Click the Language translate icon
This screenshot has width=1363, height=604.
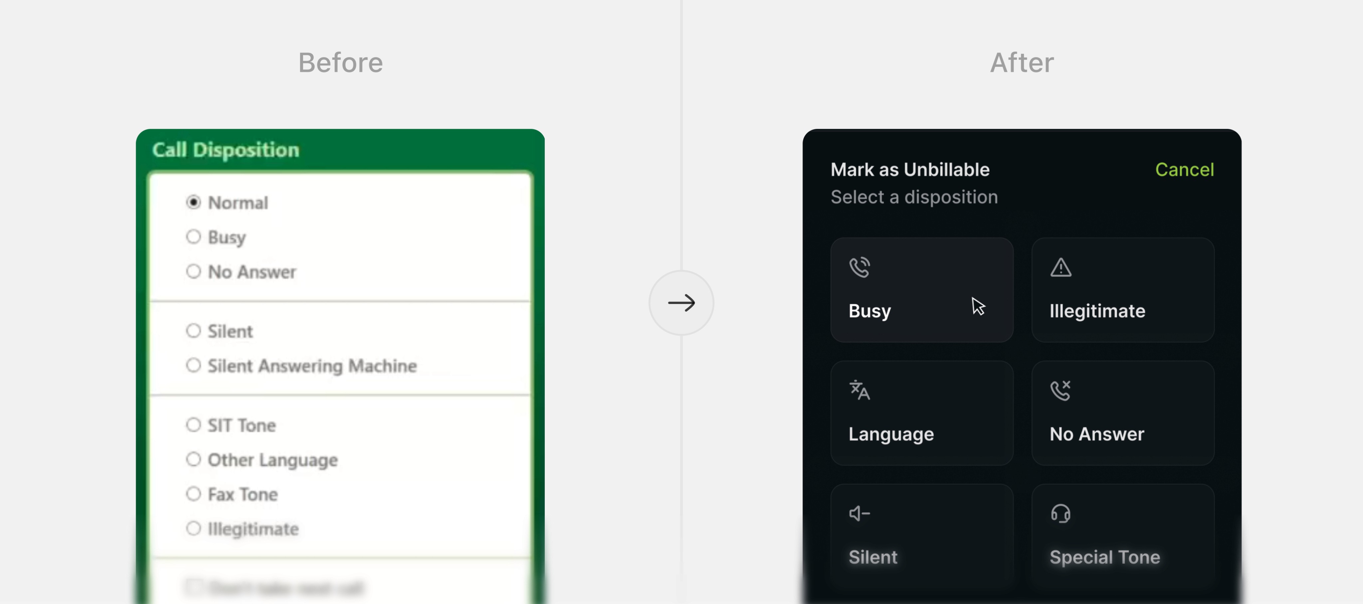859,390
